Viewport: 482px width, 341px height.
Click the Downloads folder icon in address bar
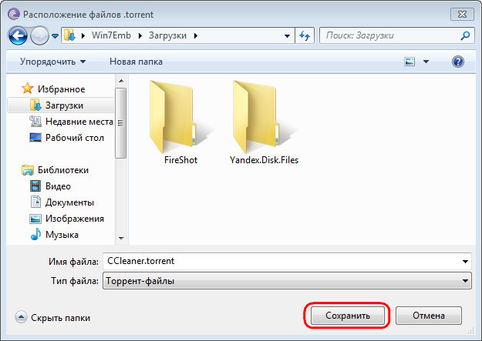pyautogui.click(x=69, y=35)
